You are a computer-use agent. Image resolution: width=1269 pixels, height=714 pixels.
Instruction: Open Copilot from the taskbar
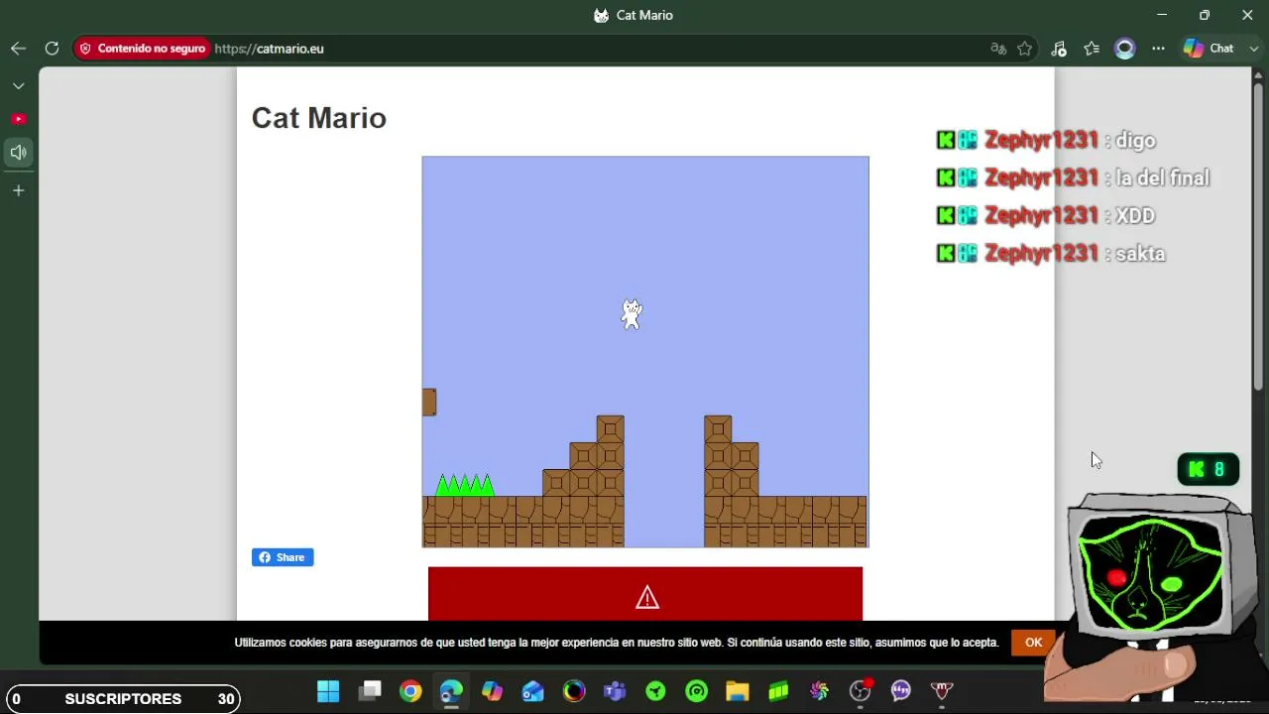(492, 691)
